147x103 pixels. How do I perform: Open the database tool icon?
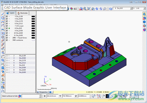coord(3,87)
